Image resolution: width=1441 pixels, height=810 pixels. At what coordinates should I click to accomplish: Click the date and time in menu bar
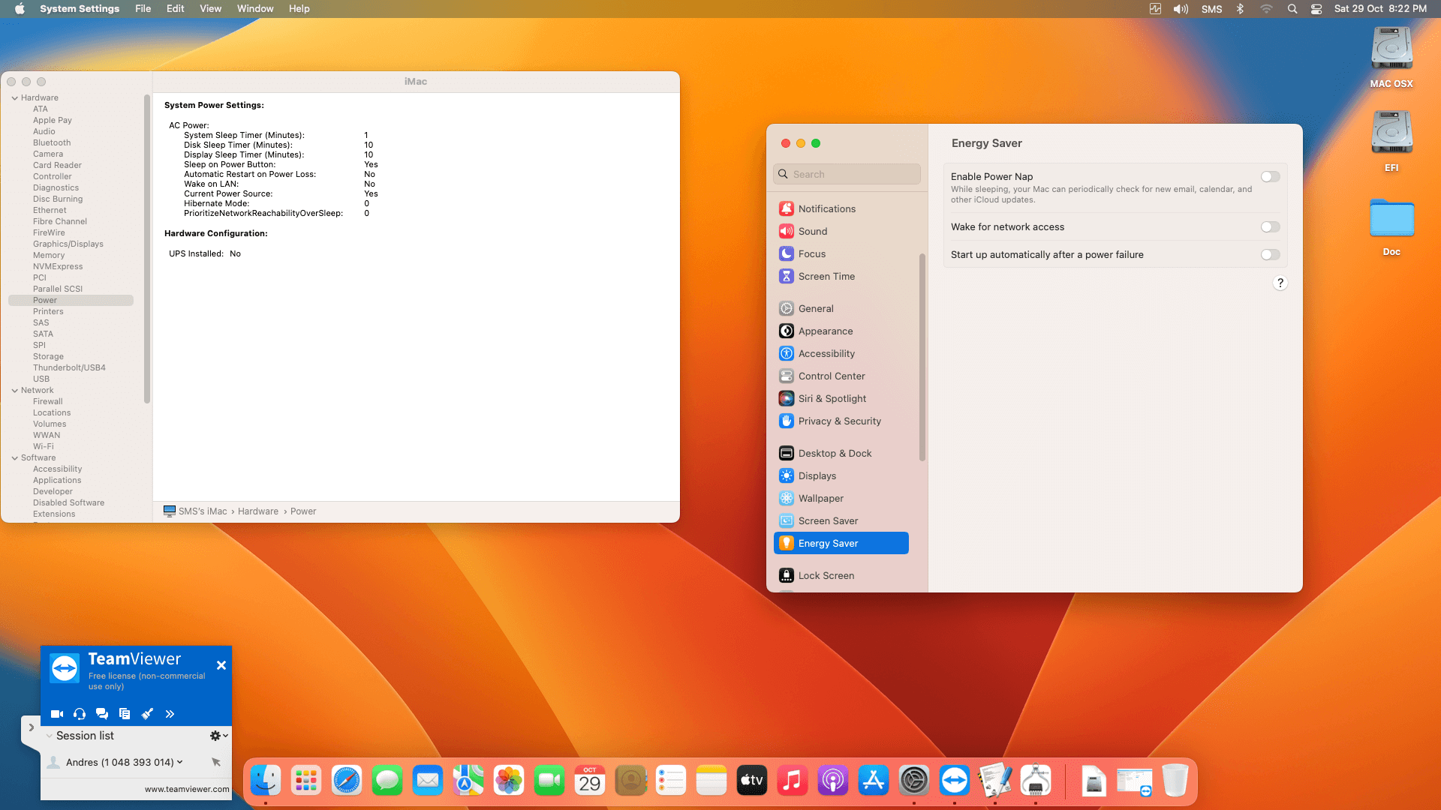(x=1381, y=9)
